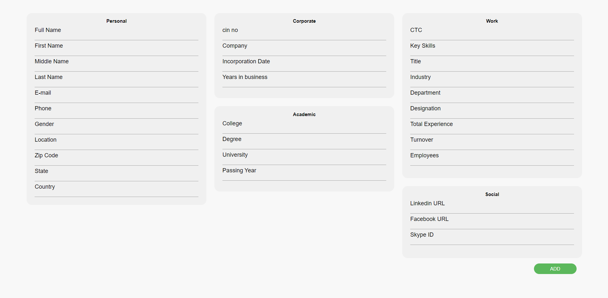This screenshot has height=298, width=608.
Task: Click the Total Experience field
Action: tap(492, 126)
